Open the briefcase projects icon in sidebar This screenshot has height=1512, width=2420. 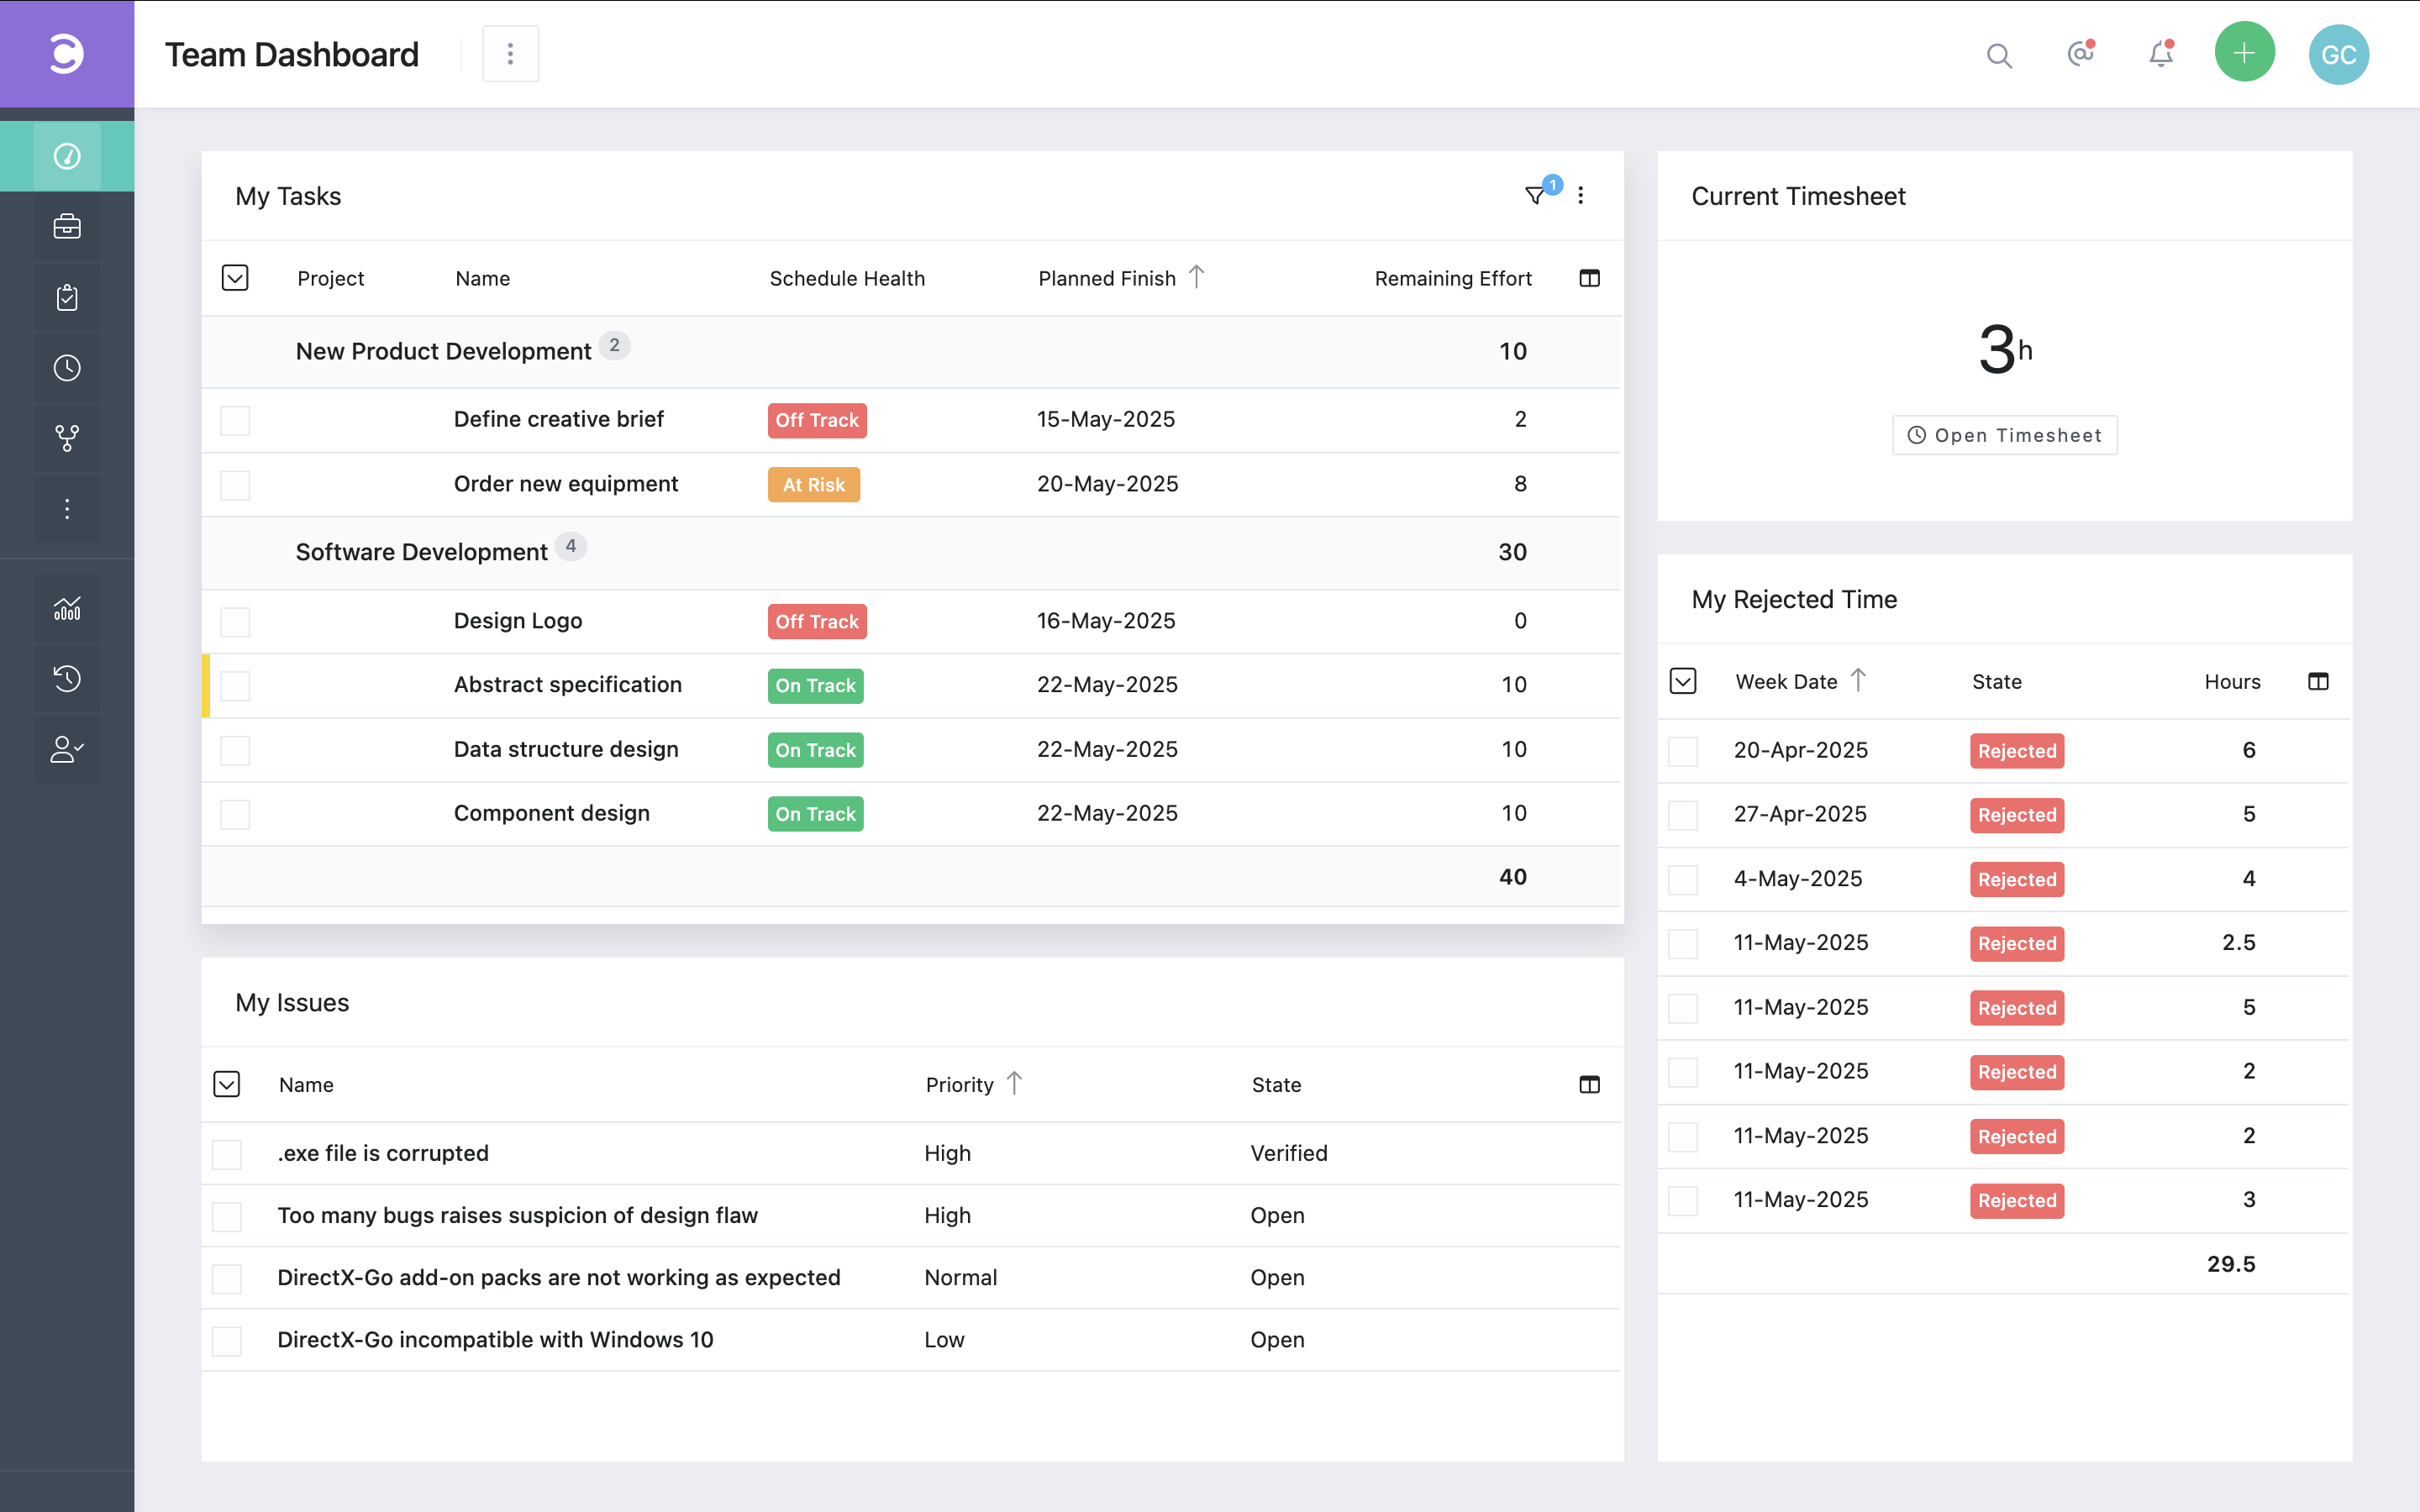tap(67, 227)
